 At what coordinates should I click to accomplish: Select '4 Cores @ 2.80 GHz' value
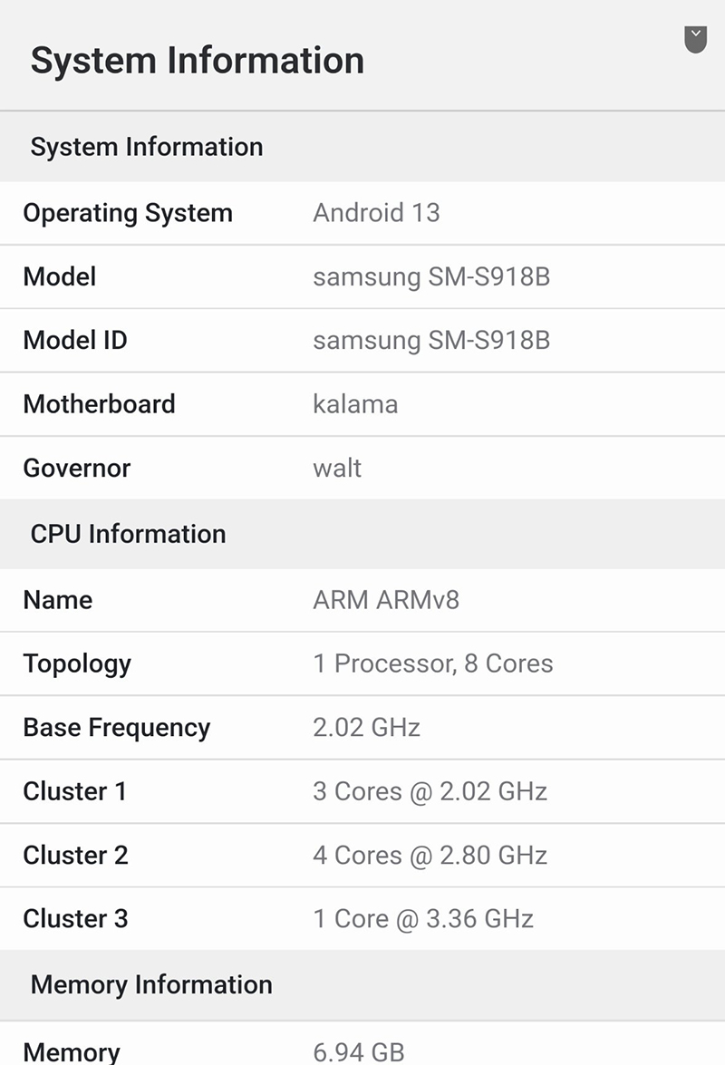[430, 856]
